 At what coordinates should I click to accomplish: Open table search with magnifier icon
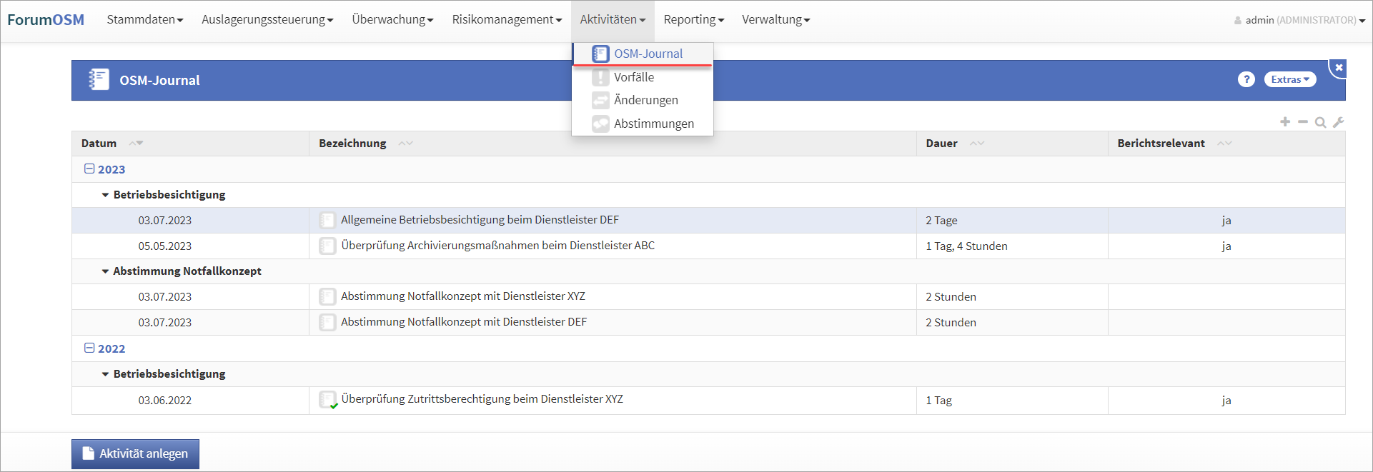coord(1320,123)
